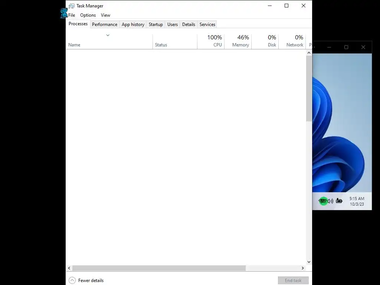
Task: Sort by the 100% CPU column
Action: click(x=211, y=42)
